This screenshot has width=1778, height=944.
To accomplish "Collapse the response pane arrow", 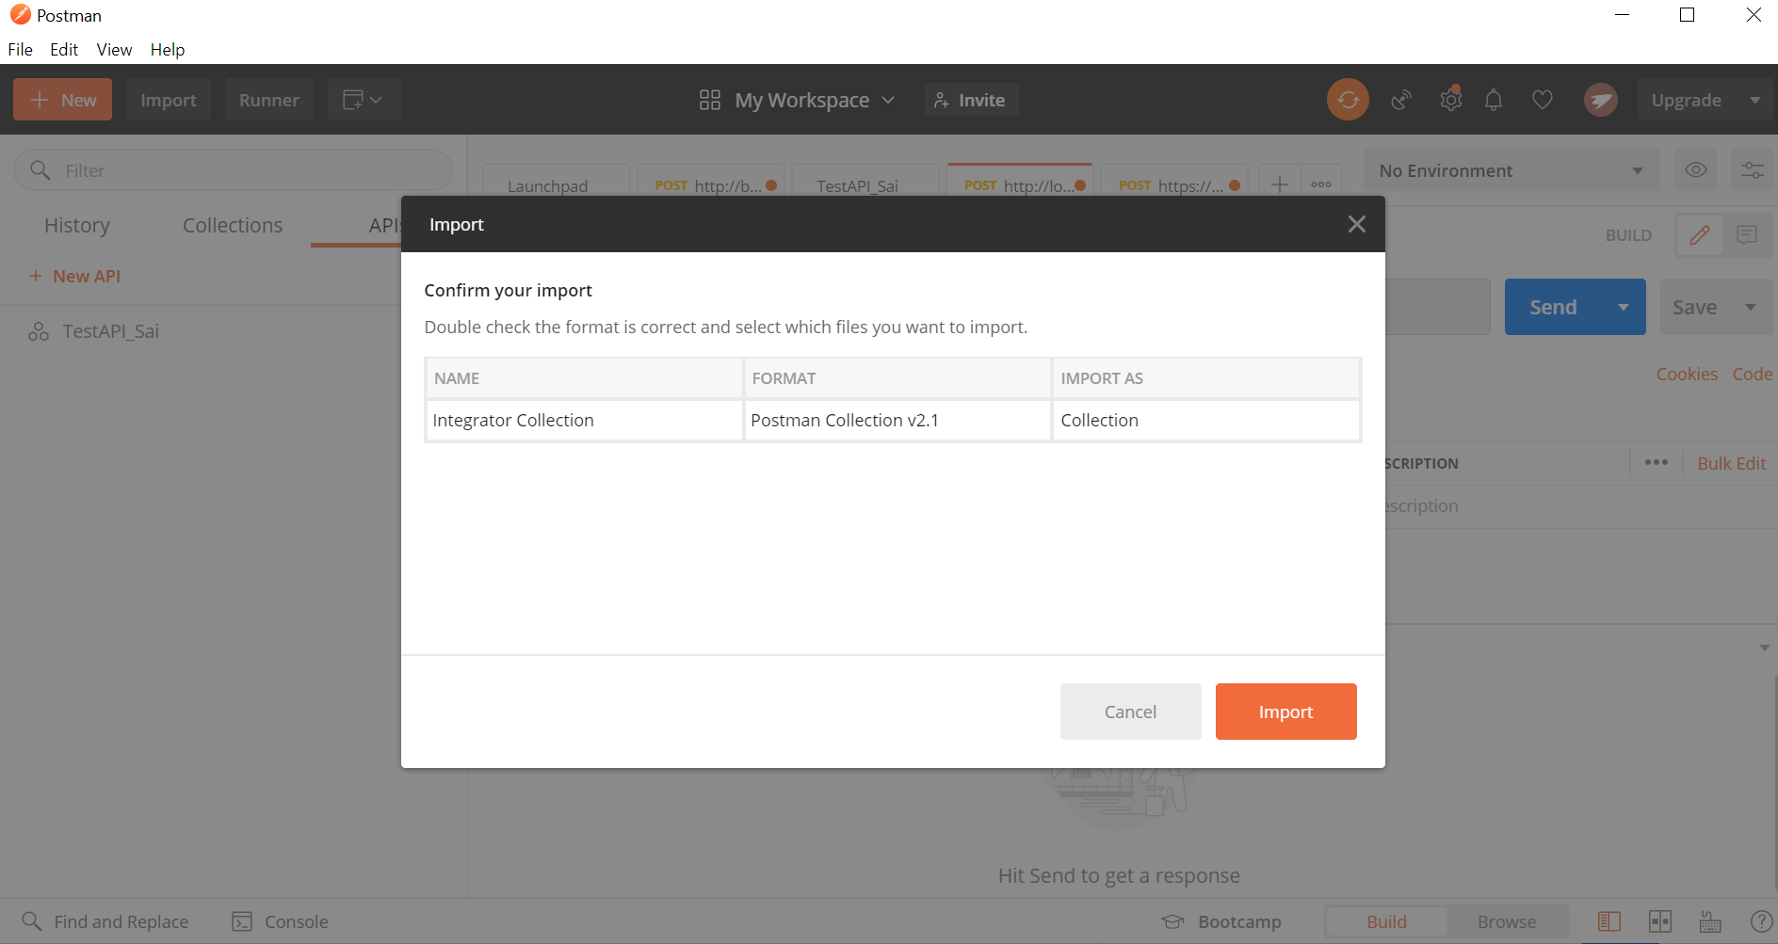I will [x=1764, y=648].
